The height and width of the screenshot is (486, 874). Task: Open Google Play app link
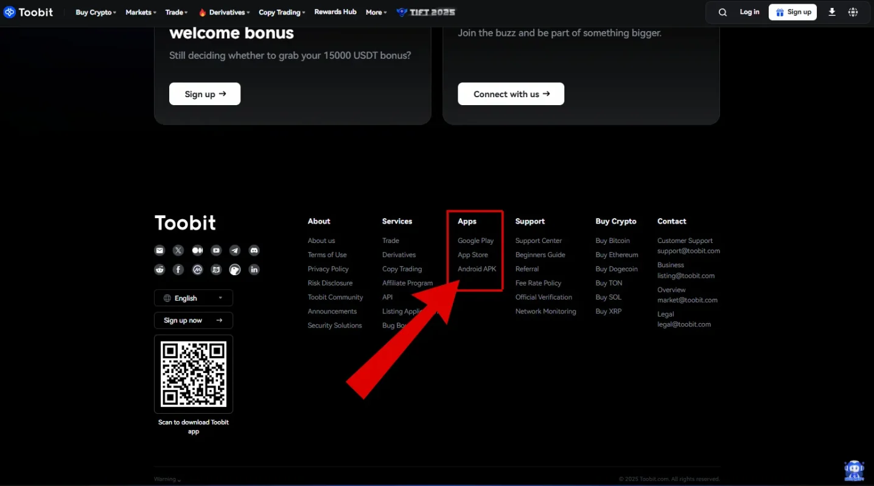point(476,241)
